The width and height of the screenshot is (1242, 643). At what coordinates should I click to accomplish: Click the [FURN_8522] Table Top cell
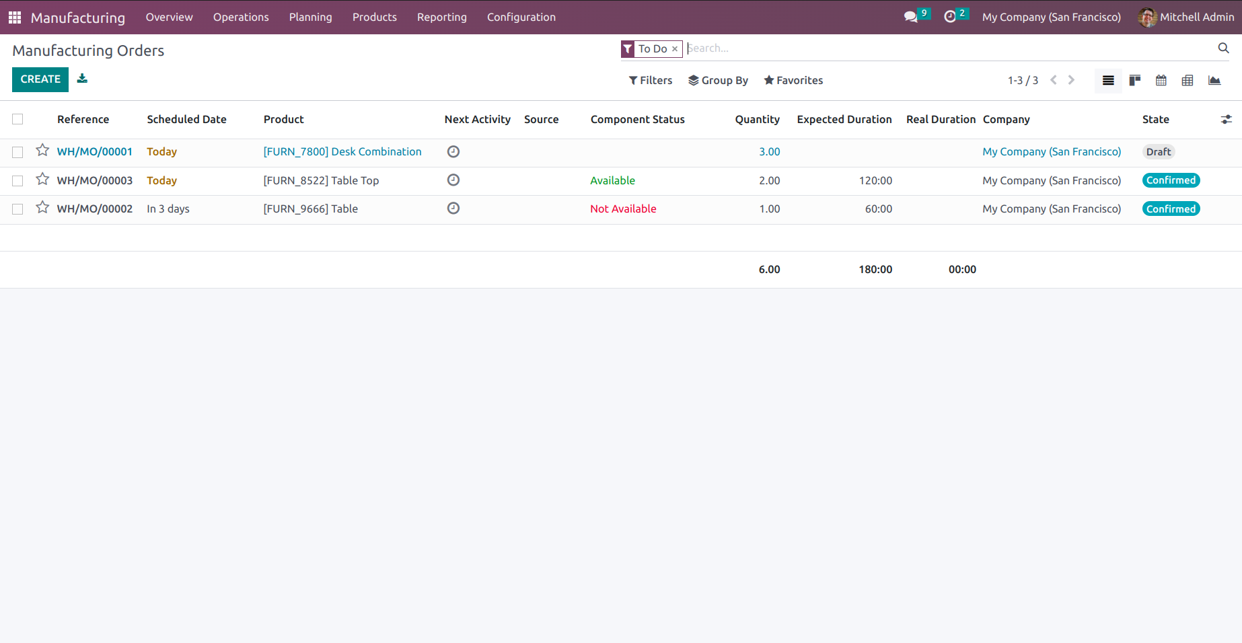click(x=322, y=181)
